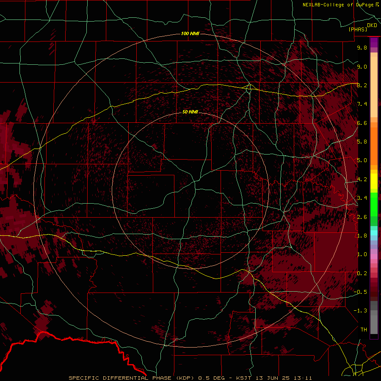This screenshot has width=381, height=381.
Task: Click the DKD label above the color scale
Action: 372,25
